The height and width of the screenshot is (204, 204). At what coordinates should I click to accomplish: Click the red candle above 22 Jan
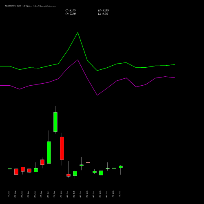29,171
